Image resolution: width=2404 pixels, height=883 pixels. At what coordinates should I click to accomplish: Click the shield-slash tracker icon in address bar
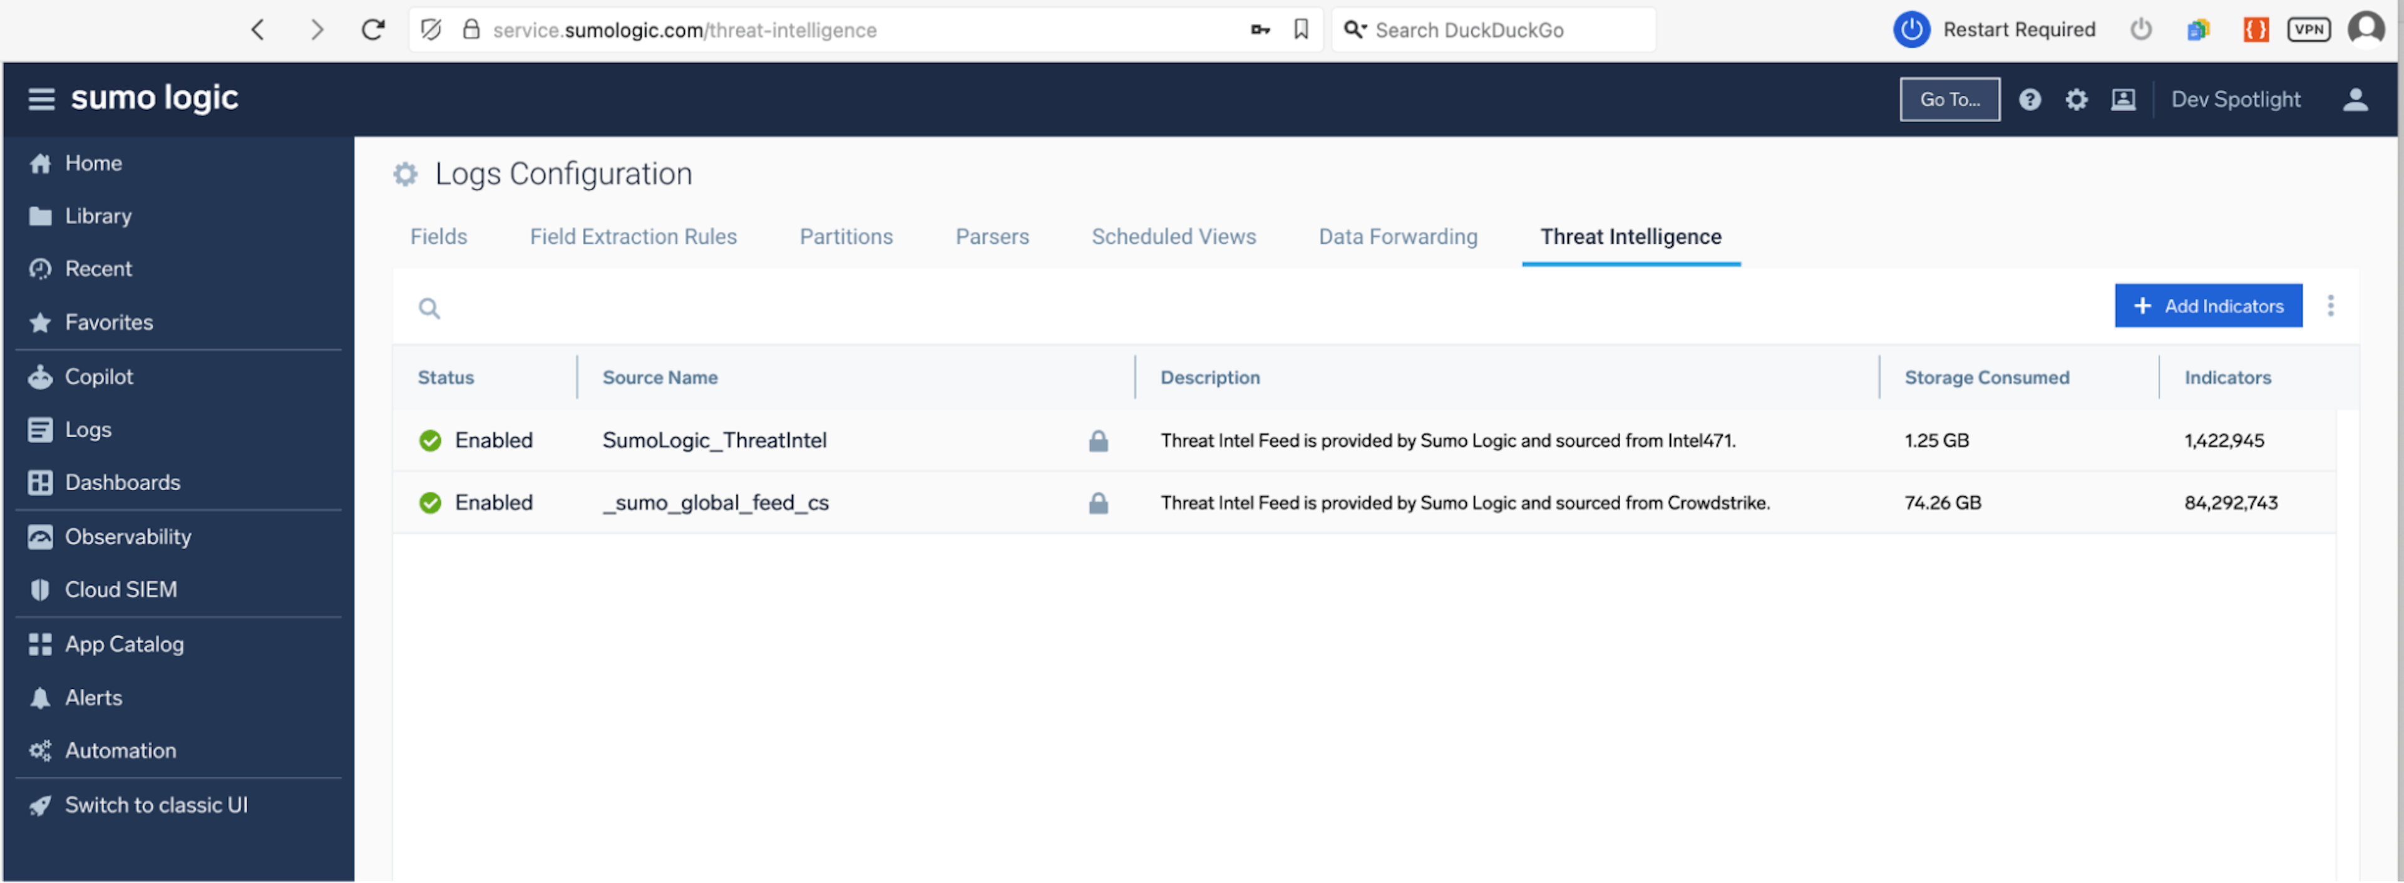point(431,30)
